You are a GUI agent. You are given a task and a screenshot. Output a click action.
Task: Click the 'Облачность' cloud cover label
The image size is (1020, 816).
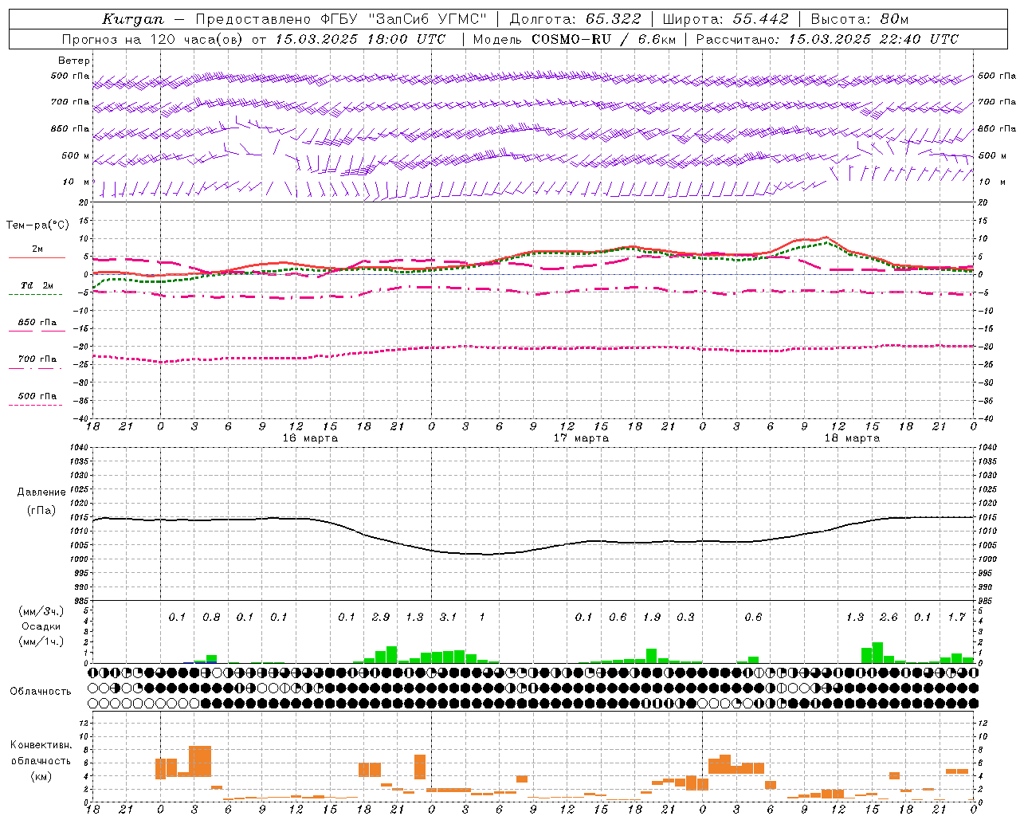[41, 692]
